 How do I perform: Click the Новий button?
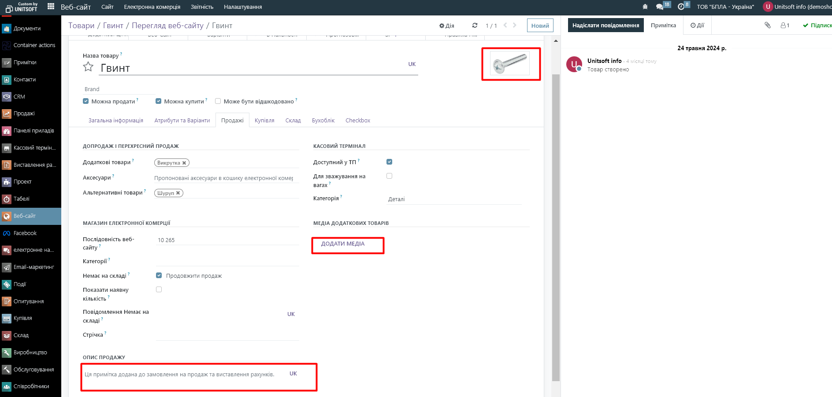540,26
